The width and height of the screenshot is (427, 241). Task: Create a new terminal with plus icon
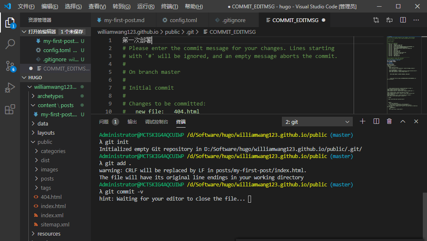[x=362, y=121]
